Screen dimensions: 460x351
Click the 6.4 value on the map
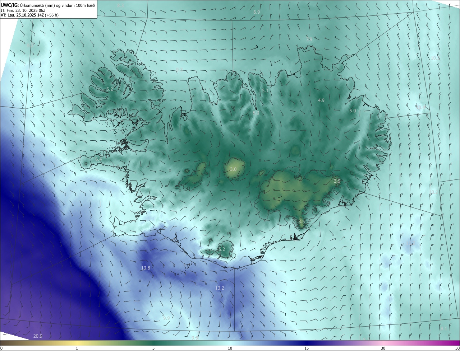[98, 159]
